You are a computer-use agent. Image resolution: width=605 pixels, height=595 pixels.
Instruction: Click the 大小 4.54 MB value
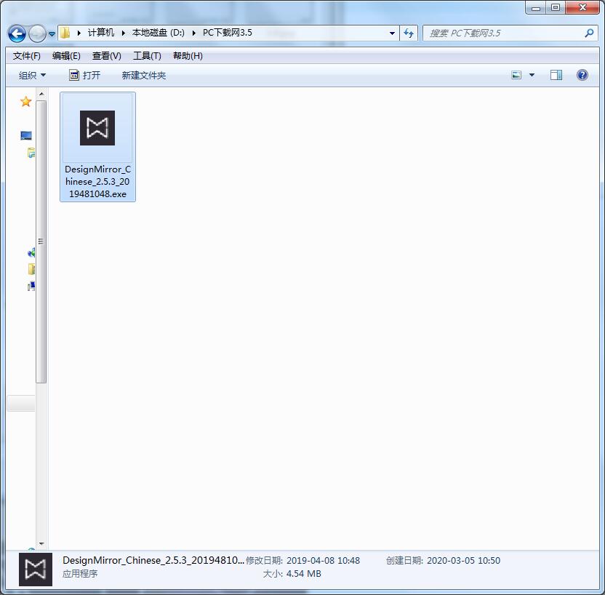[x=304, y=574]
